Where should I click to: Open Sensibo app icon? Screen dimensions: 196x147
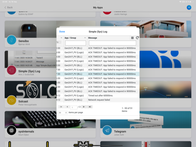tap(12, 40)
